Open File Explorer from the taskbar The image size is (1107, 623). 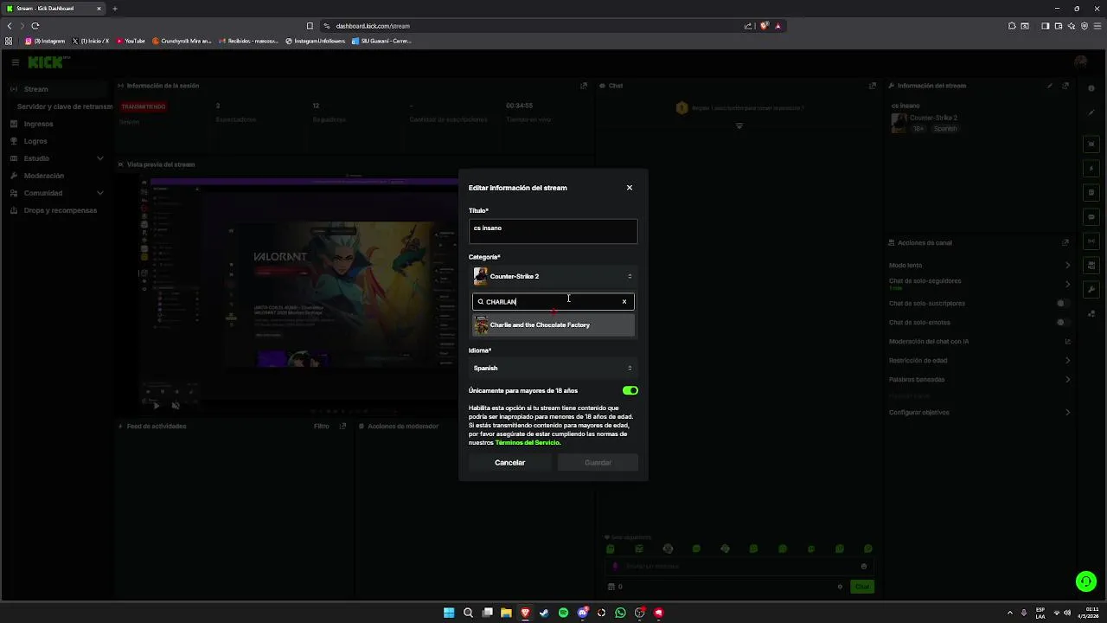pos(506,613)
